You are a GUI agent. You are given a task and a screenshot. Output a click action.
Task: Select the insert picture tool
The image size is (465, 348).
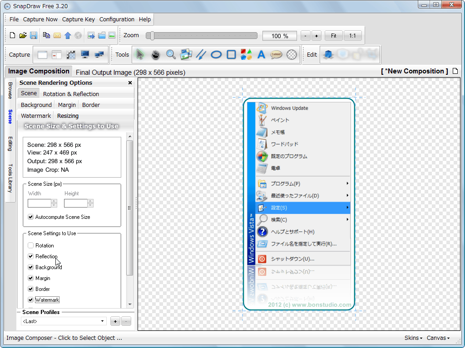point(186,54)
